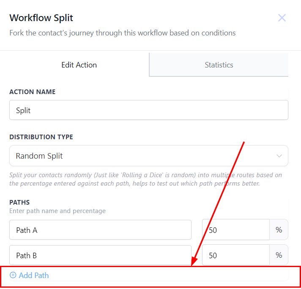Close the Workflow Split panel
301x289 pixels.
click(282, 18)
